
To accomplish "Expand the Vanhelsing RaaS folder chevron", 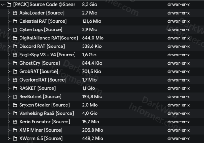I will click(9, 114).
